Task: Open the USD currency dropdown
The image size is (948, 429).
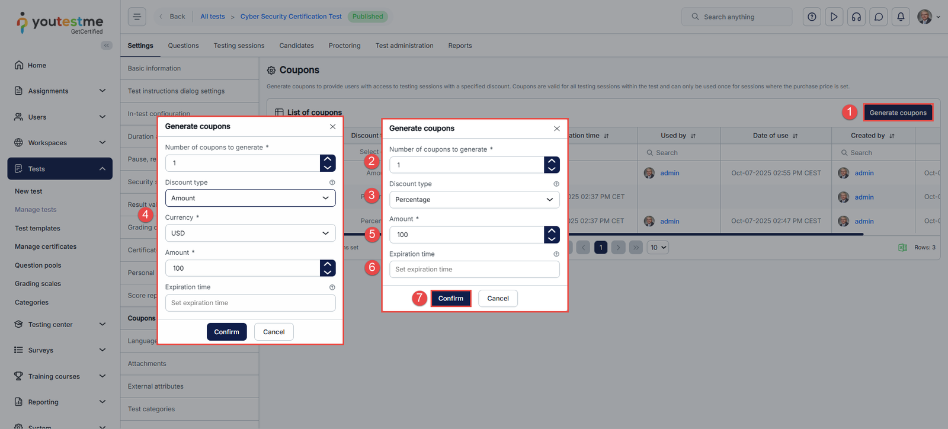Action: [x=250, y=233]
